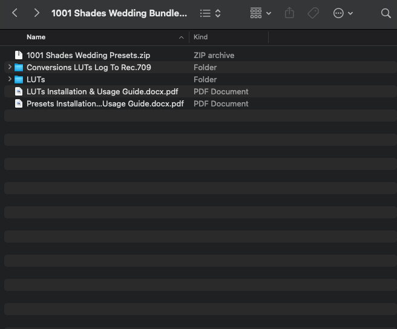Select LUTs Installation & Usage Guide PDF

[x=102, y=91]
